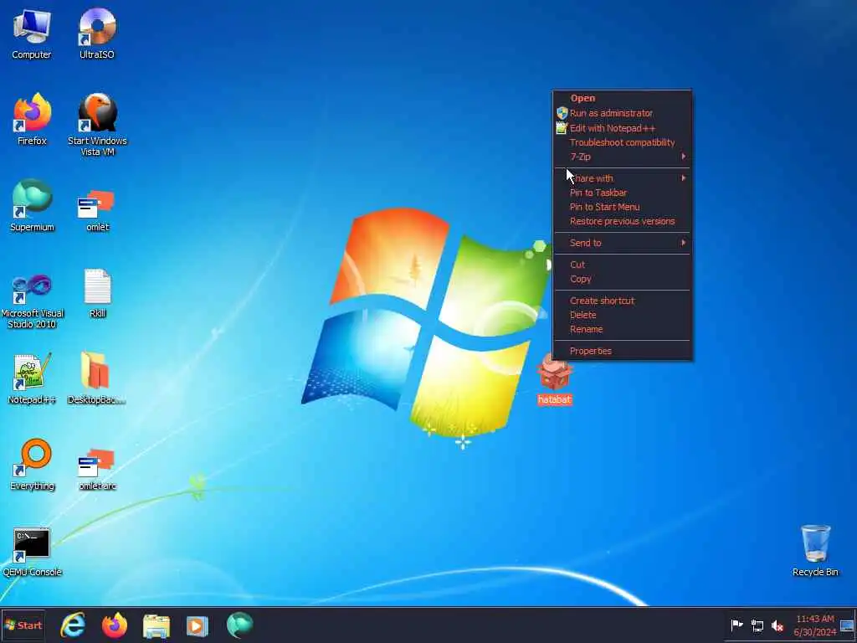Open the Computer desktop icon
The height and width of the screenshot is (643, 857).
(x=32, y=33)
